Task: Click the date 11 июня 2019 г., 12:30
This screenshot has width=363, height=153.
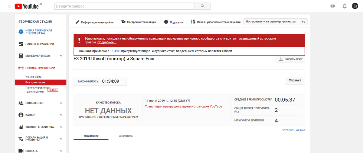Action: coord(168,100)
